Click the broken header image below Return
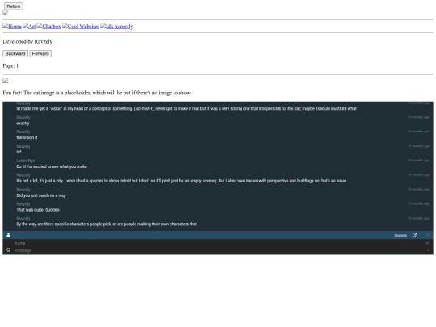This screenshot has height=327, width=436. point(6,13)
